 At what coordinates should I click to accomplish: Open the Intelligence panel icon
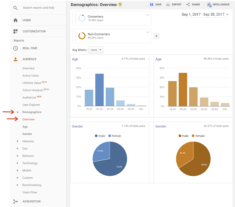click(x=209, y=5)
